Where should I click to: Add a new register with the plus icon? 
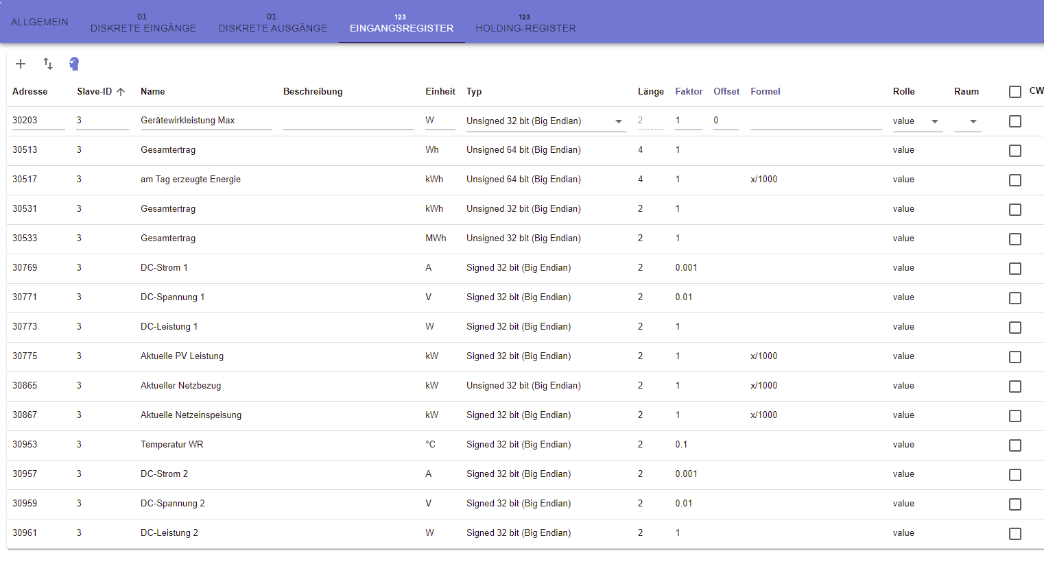(21, 64)
